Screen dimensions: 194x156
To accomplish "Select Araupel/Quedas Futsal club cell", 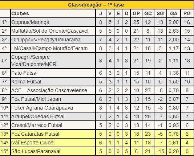I will [53, 116].
